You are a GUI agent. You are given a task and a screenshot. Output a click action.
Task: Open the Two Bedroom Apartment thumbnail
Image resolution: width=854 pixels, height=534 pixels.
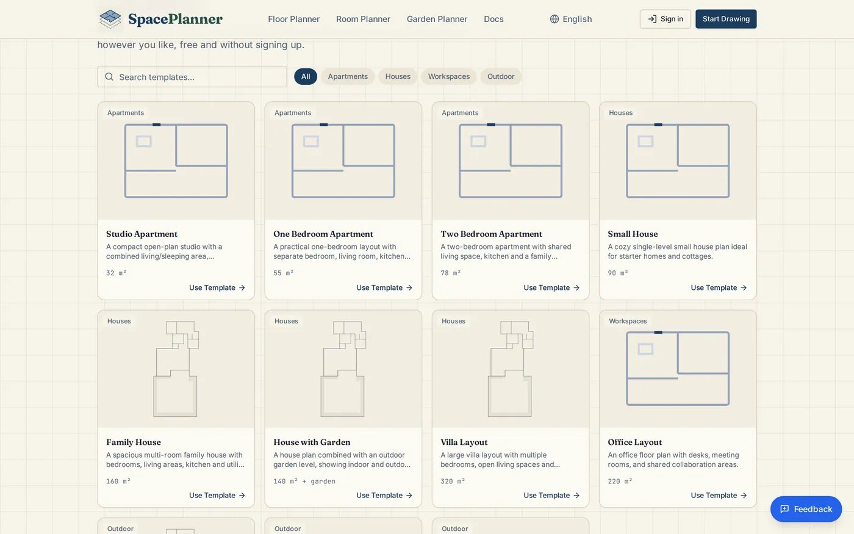click(x=511, y=161)
